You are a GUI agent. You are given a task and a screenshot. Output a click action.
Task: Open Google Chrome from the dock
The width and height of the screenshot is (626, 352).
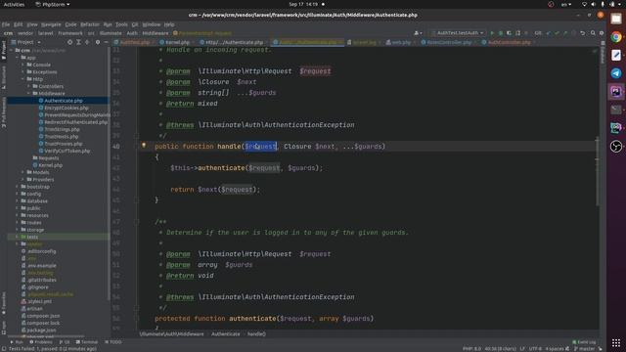tap(616, 37)
